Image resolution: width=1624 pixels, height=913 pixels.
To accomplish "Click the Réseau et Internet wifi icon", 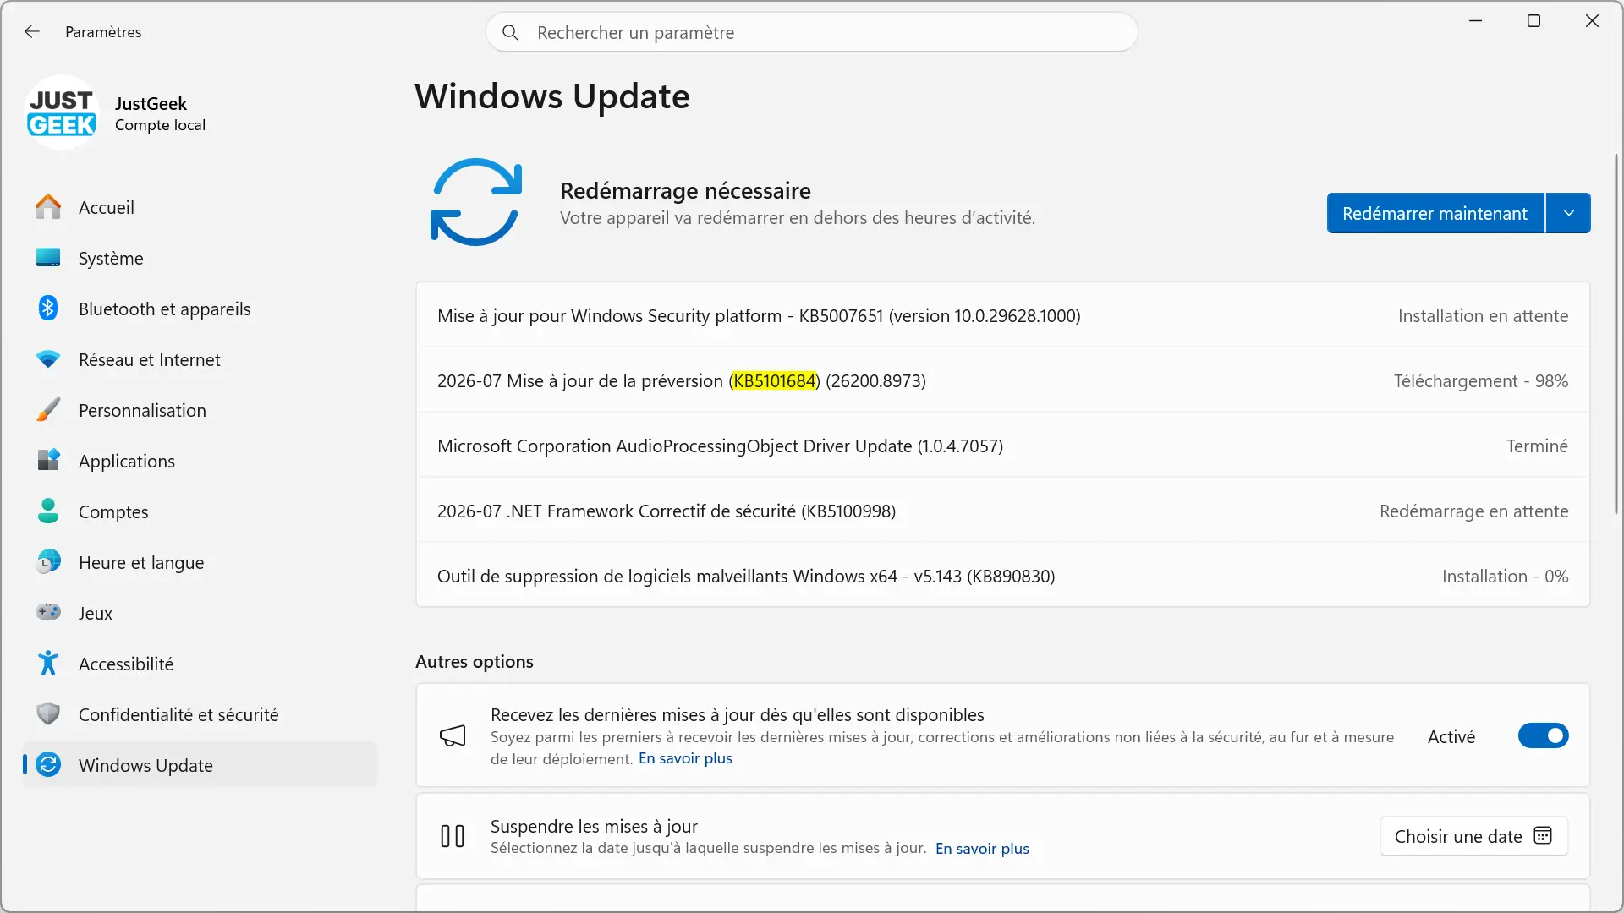I will click(48, 359).
